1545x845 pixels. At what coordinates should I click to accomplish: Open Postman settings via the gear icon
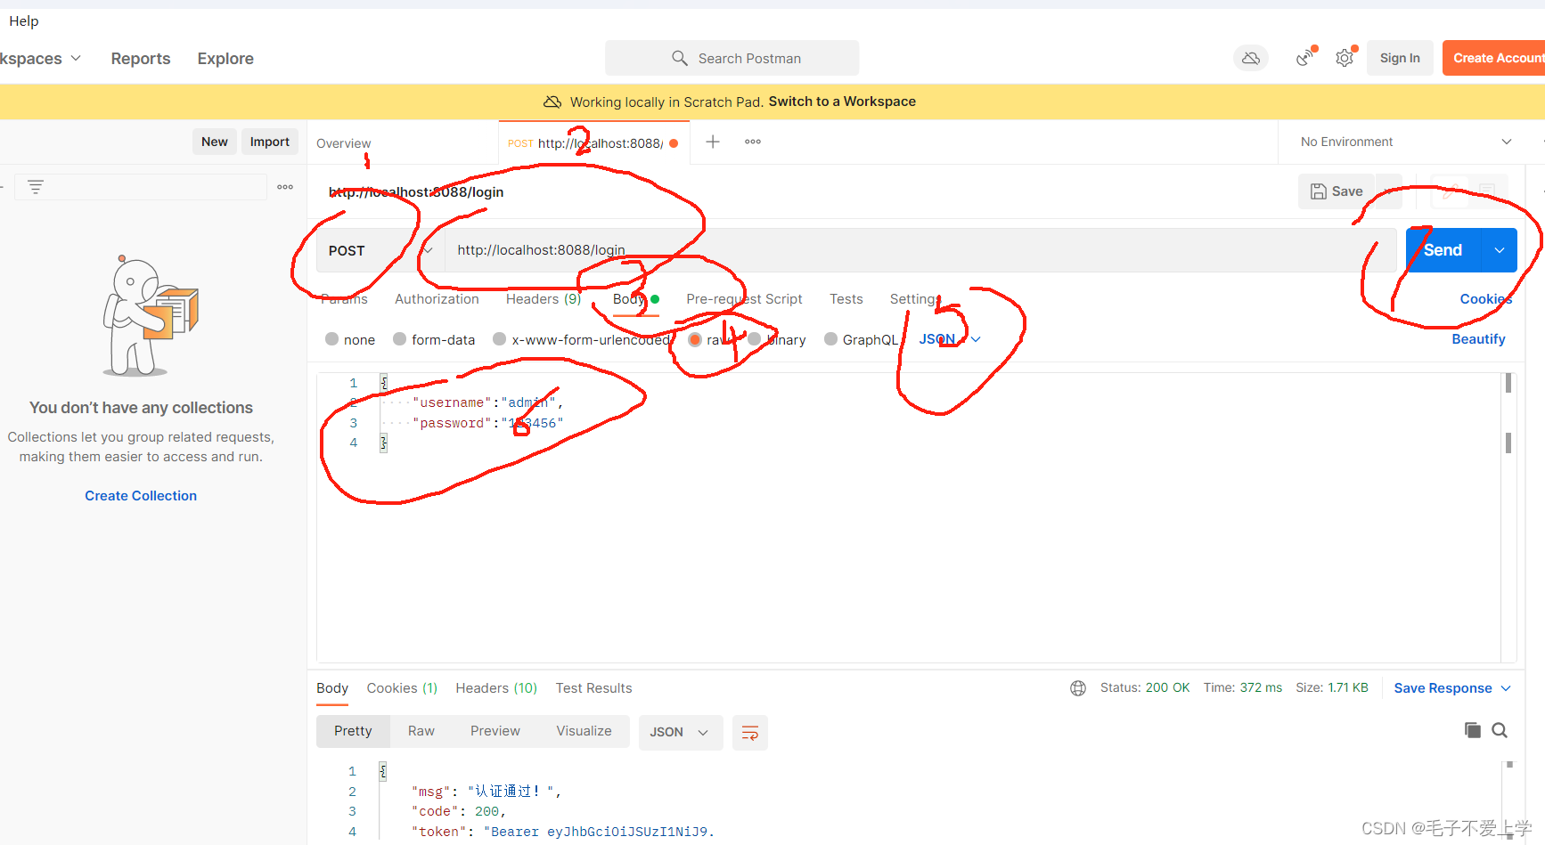pos(1345,57)
